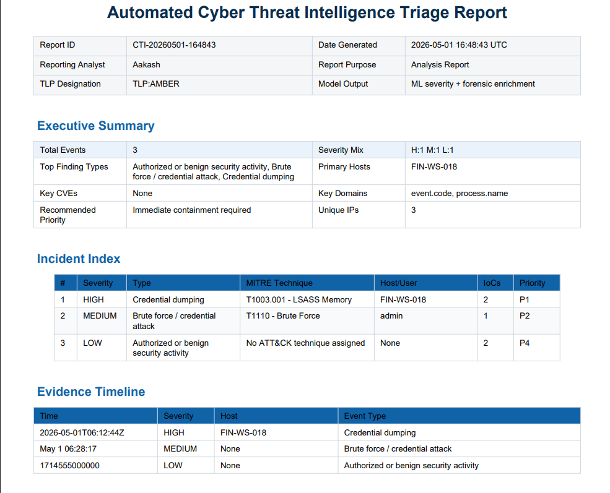The height and width of the screenshot is (493, 610).
Task: Click Brute force / credential attack timeline event
Action: tap(398, 449)
